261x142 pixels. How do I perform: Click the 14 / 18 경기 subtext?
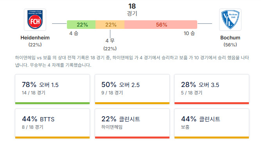point(34,93)
